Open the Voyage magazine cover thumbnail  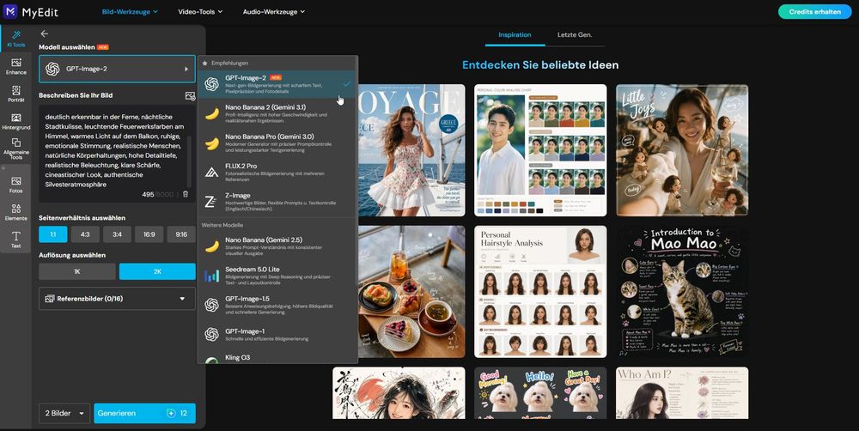(411, 150)
